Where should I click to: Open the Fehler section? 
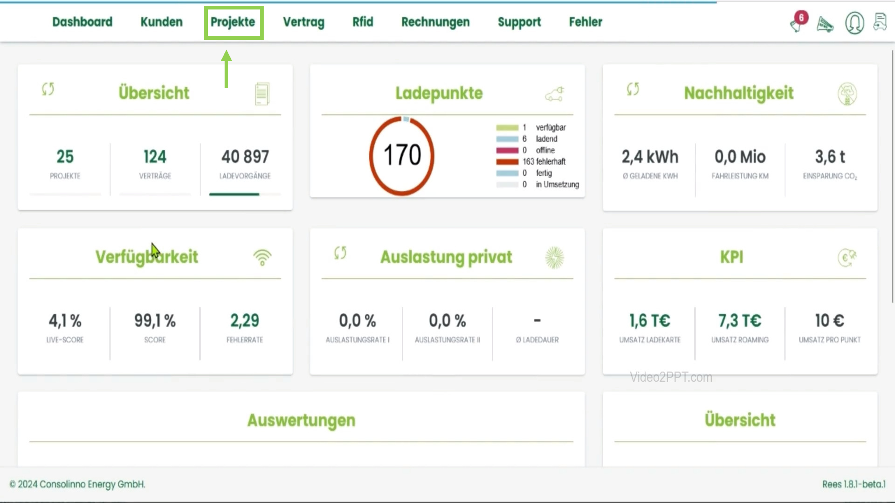pos(585,21)
